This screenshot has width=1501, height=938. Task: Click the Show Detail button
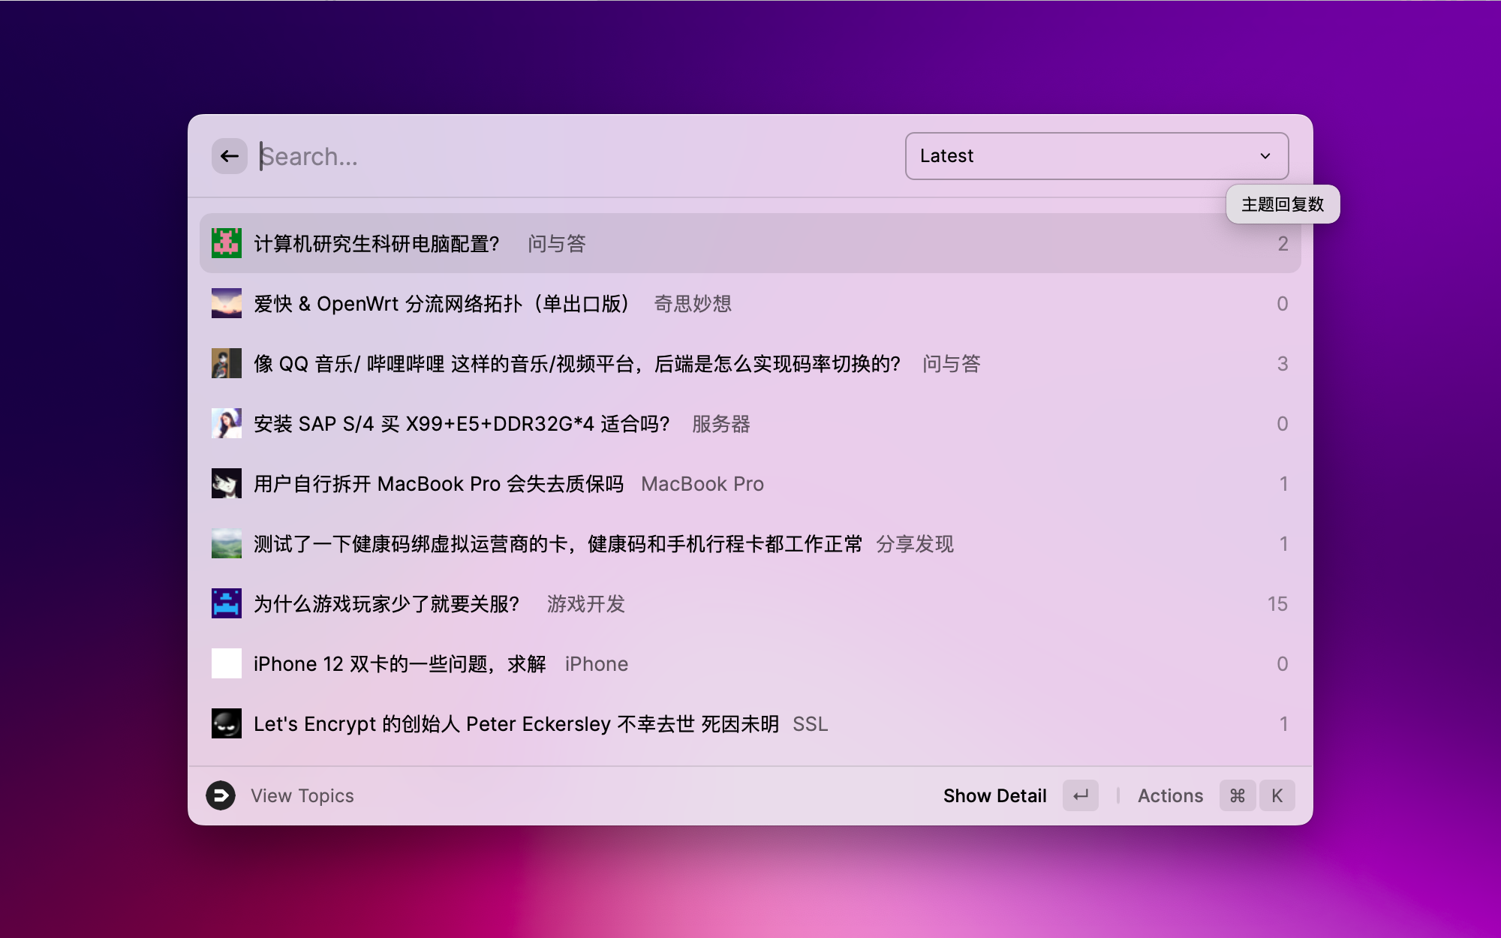click(x=996, y=795)
